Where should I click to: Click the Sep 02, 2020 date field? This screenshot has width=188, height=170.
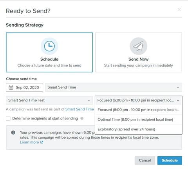24,87
